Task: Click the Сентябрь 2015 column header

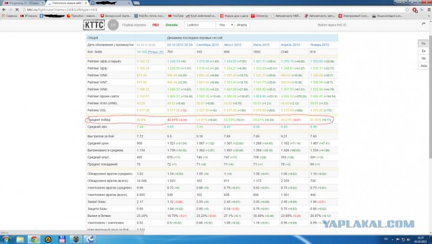Action: pyautogui.click(x=207, y=45)
